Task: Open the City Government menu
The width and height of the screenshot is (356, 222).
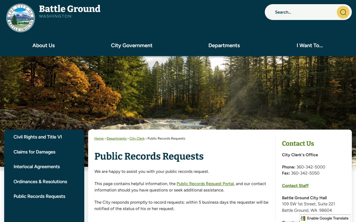Action: click(132, 46)
